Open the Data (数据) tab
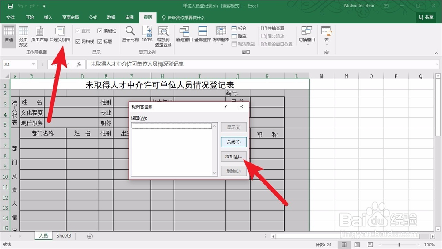 pos(111,18)
